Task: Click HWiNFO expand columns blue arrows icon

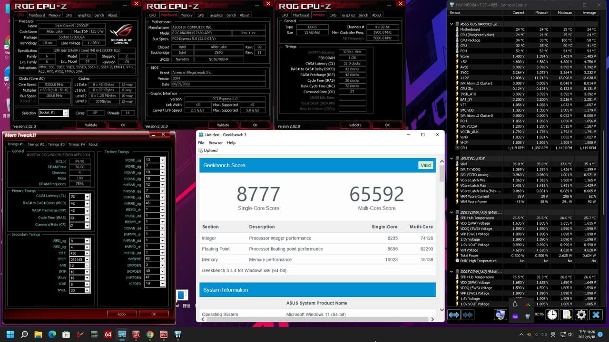Action: click(x=454, y=314)
